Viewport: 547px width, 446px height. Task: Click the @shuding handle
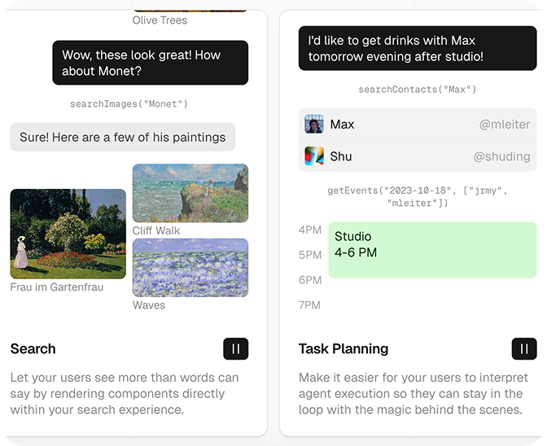(501, 156)
